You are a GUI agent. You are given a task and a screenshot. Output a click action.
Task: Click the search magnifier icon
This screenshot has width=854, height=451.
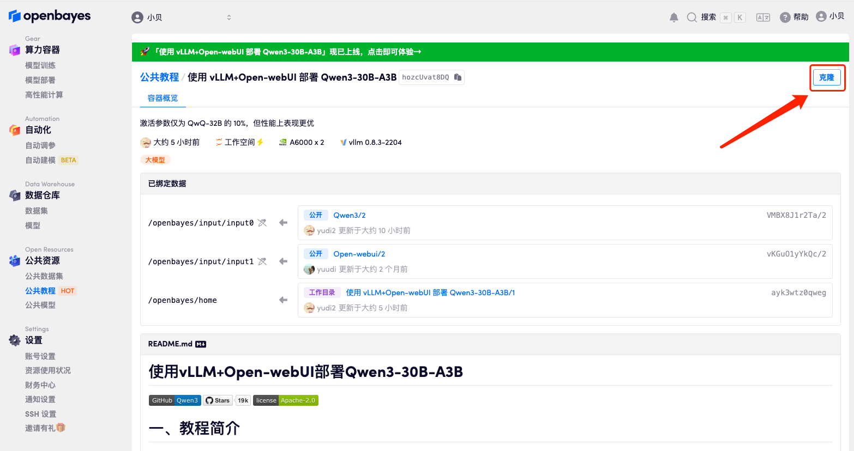(x=691, y=17)
